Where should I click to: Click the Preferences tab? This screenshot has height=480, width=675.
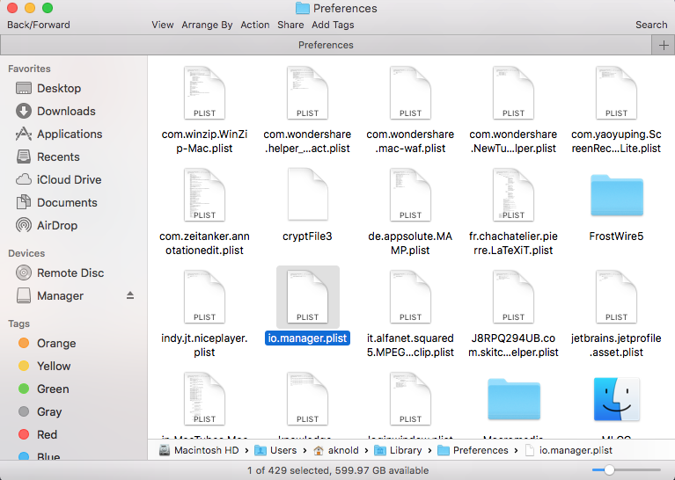pyautogui.click(x=326, y=45)
